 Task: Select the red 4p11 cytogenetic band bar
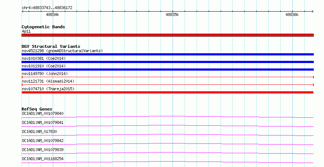coord(167,35)
